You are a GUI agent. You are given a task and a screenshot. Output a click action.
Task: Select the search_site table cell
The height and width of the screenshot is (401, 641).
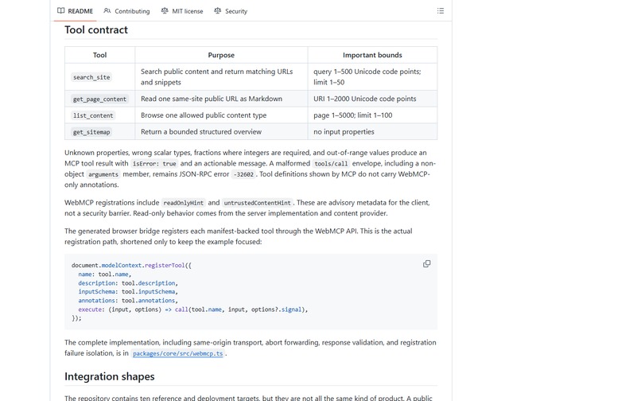coord(99,77)
